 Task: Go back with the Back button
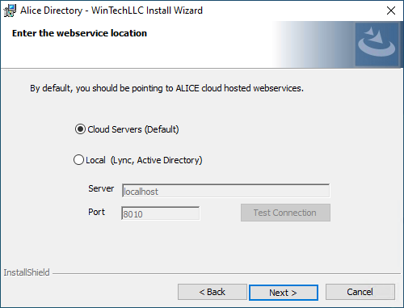pos(213,292)
